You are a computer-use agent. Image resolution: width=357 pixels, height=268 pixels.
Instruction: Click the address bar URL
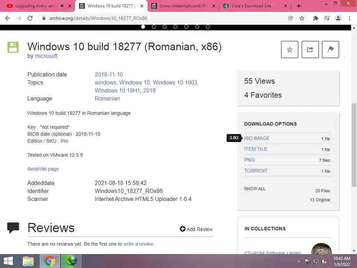[x=98, y=18]
